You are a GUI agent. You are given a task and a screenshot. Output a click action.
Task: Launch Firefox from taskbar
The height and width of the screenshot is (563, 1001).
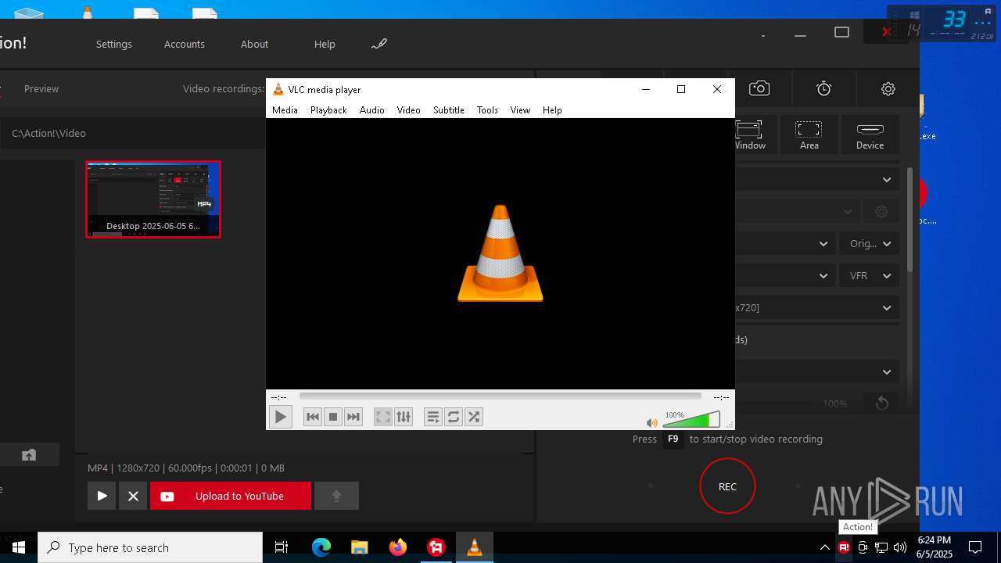398,547
